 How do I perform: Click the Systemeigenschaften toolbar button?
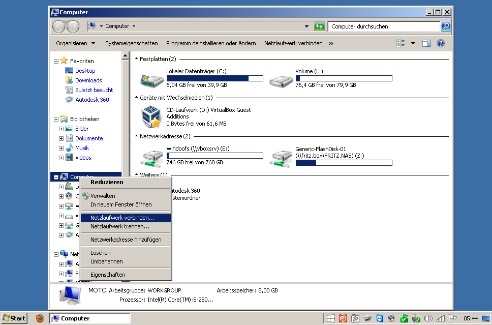point(131,43)
